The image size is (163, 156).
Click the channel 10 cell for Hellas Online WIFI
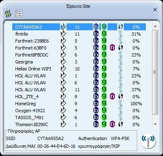coord(77,69)
